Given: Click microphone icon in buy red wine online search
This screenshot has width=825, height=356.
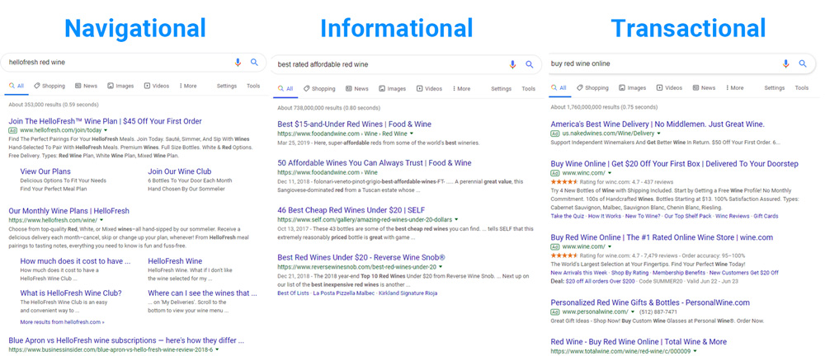Looking at the screenshot, I should (x=785, y=63).
